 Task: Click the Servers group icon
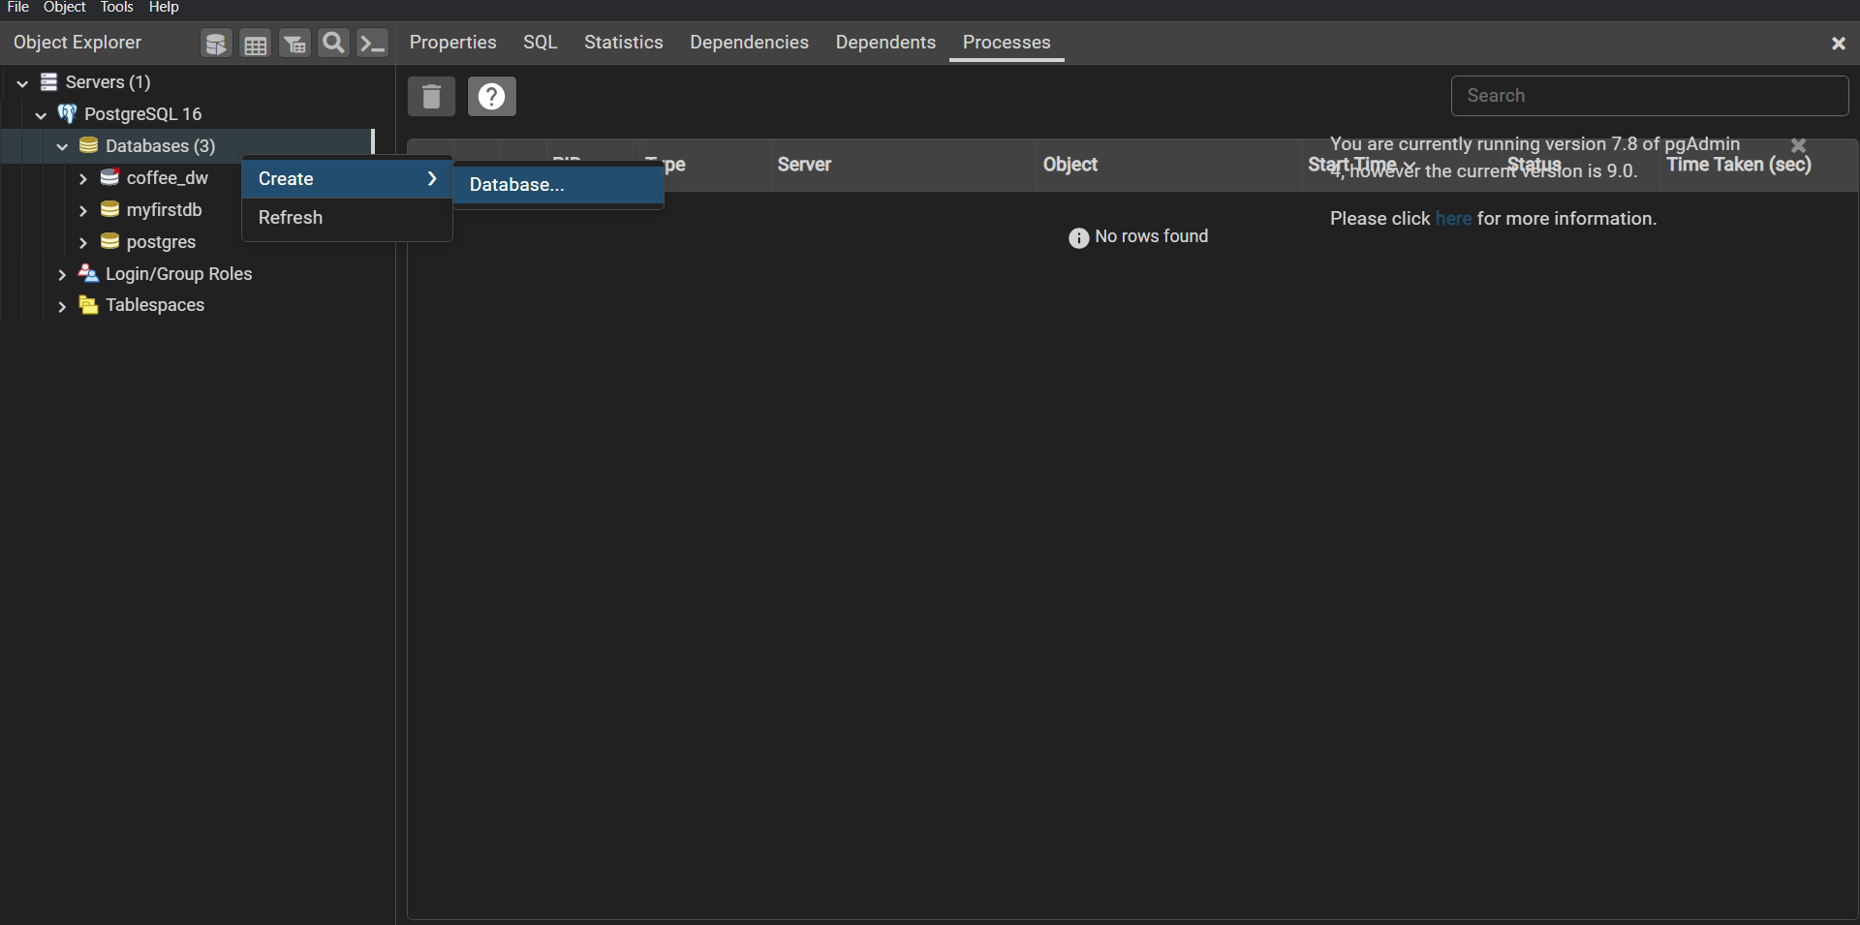tap(48, 82)
